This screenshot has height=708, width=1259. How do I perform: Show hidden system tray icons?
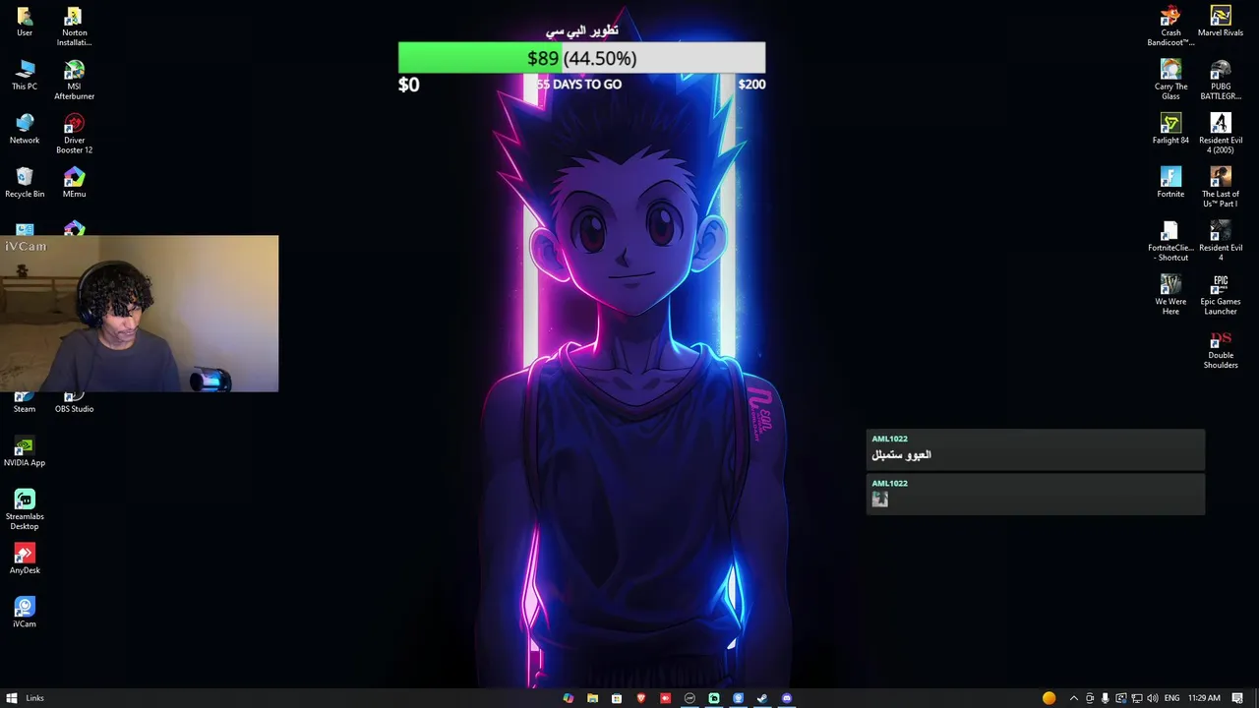pos(1073,698)
